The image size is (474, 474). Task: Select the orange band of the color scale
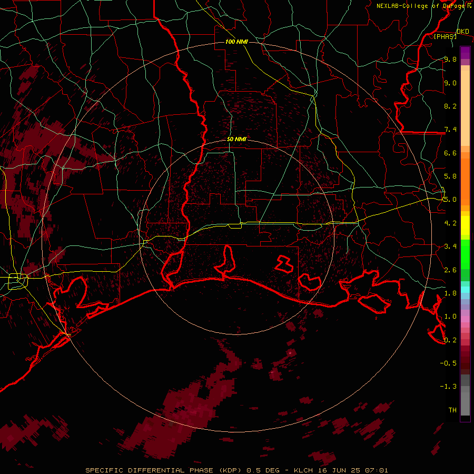pos(465,181)
